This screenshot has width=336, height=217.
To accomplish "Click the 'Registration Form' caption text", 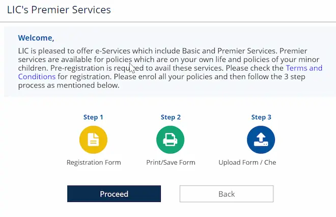I will point(94,163).
